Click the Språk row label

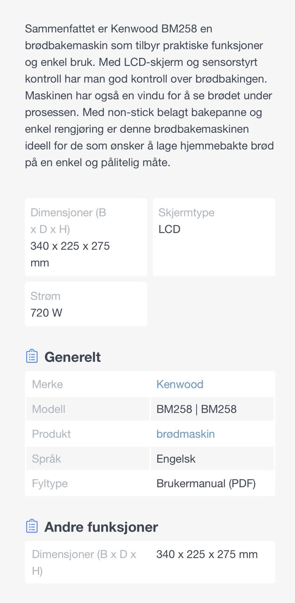[46, 459]
